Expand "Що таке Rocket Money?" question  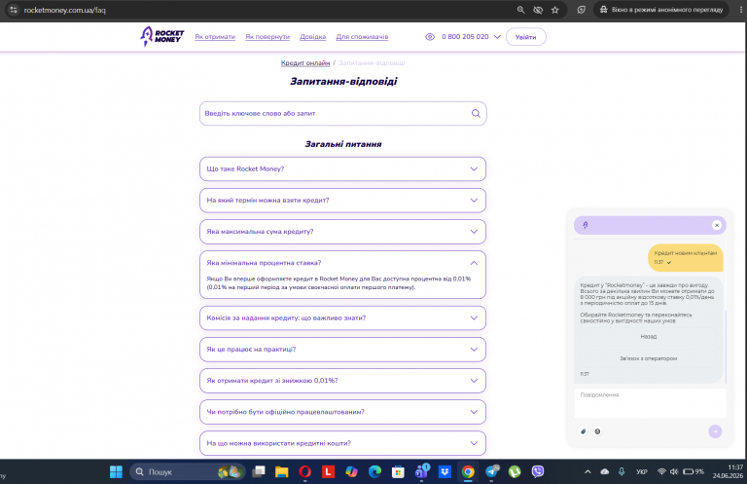click(x=342, y=168)
